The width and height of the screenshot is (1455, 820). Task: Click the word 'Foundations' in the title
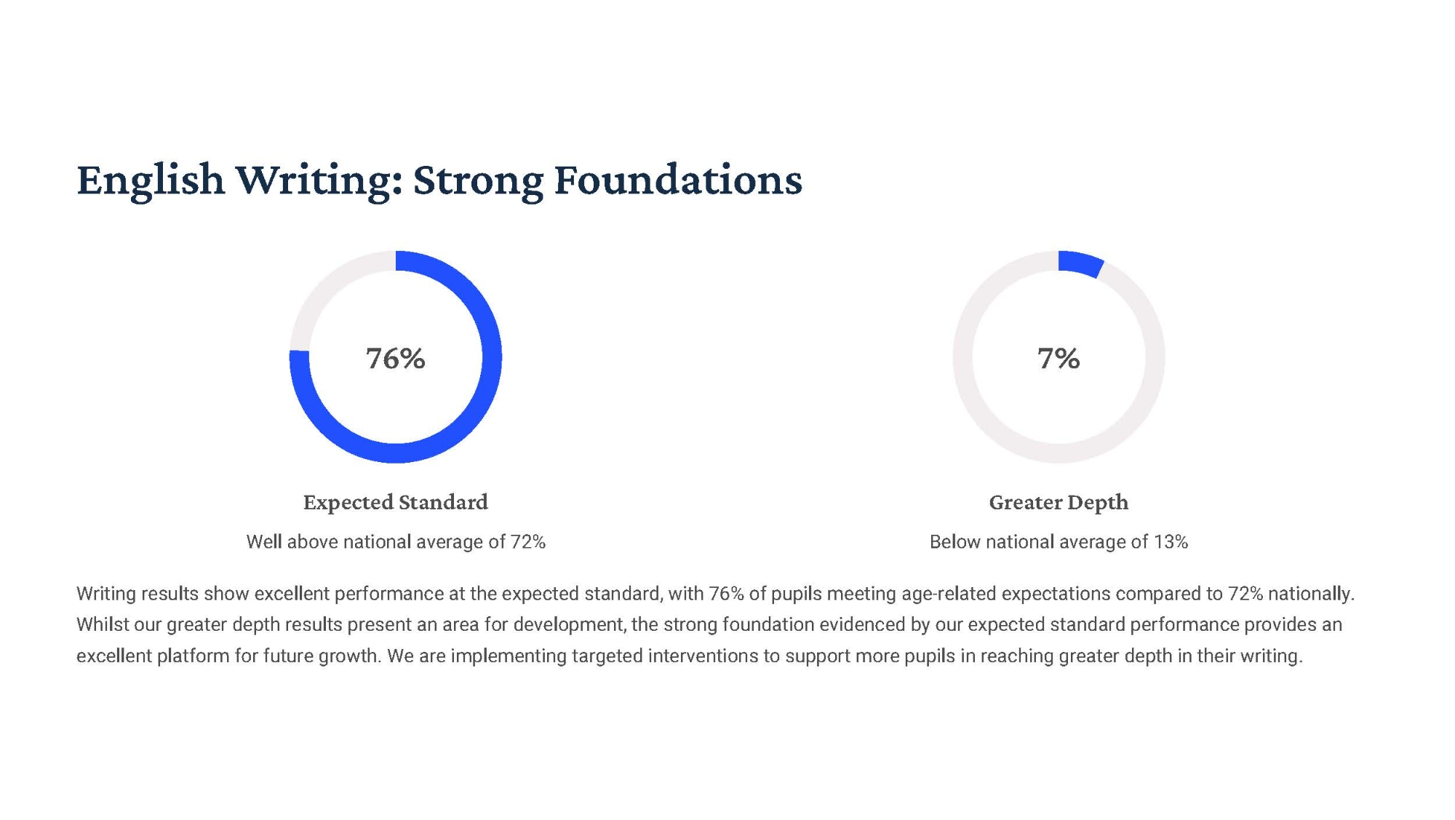click(678, 180)
